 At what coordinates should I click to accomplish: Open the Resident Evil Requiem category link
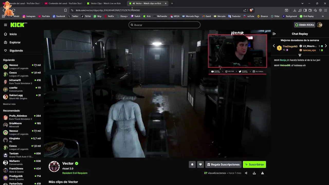tap(75, 173)
